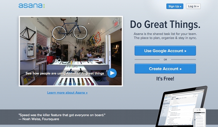
Task: Click the See how people are using Asana caption
Action: [65, 73]
